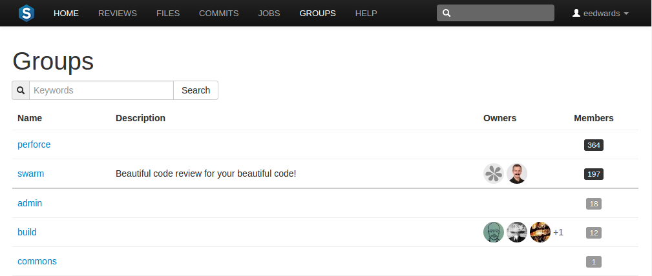Click the +1 more owners indicator for build

point(558,232)
